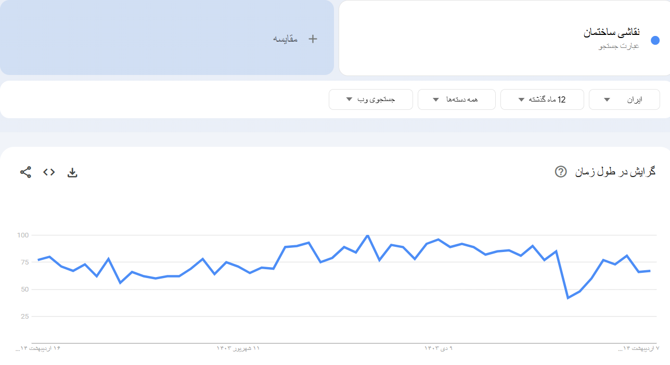Screen dimensions: 670x365
Task: Click the plus icon beside مقایسه
Action: [312, 39]
